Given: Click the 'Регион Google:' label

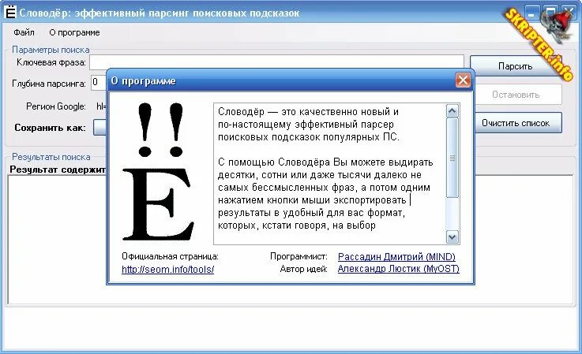Looking at the screenshot, I should click(x=56, y=106).
